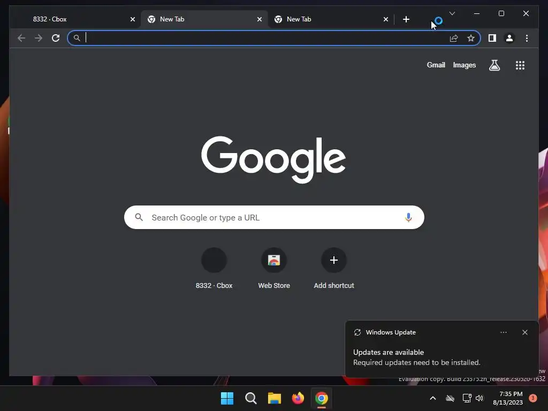The image size is (548, 411).
Task: Open the clock and date flyout
Action: point(508,398)
